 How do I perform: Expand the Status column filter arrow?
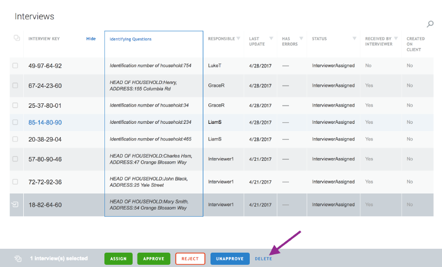(x=354, y=39)
